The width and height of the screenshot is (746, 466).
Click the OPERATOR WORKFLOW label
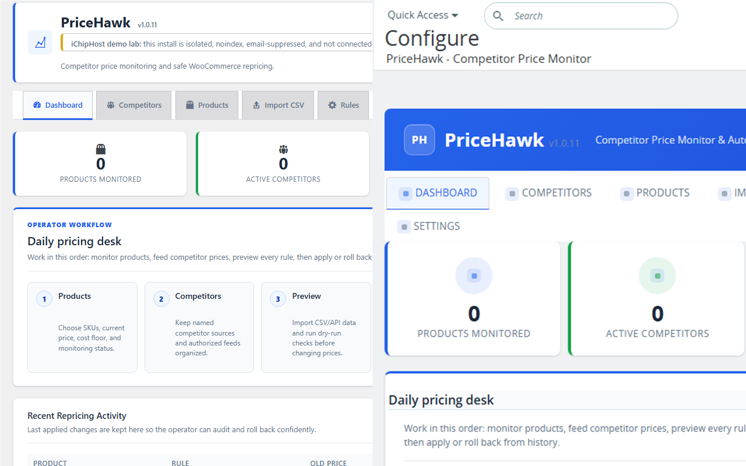pyautogui.click(x=69, y=225)
